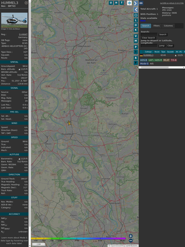Image resolution: width=185 pixels, height=247 pixels.
Task: Click the T button on map toolbar
Action: tap(121, 3)
